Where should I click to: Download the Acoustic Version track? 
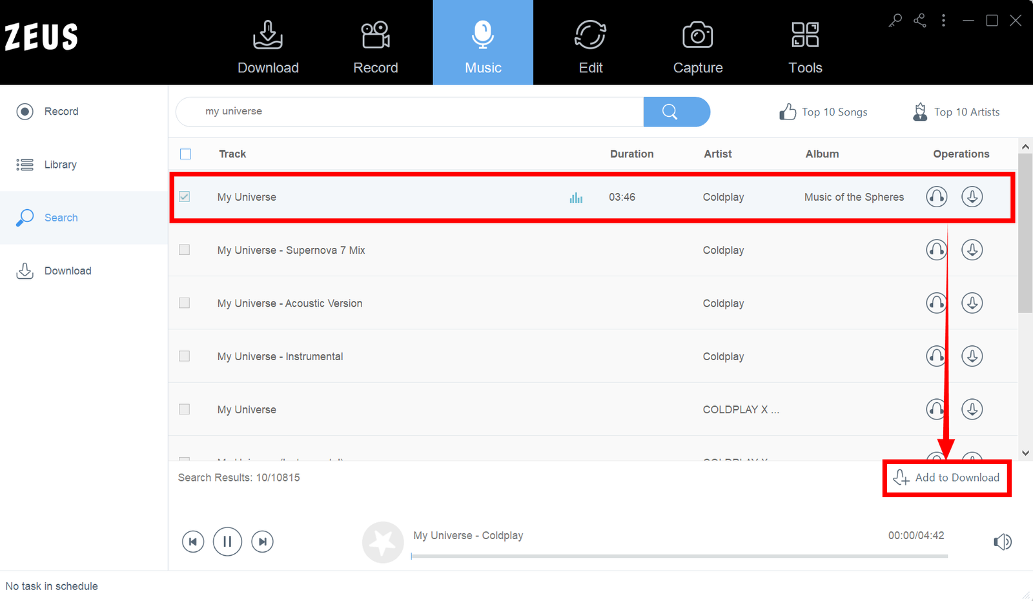(972, 303)
